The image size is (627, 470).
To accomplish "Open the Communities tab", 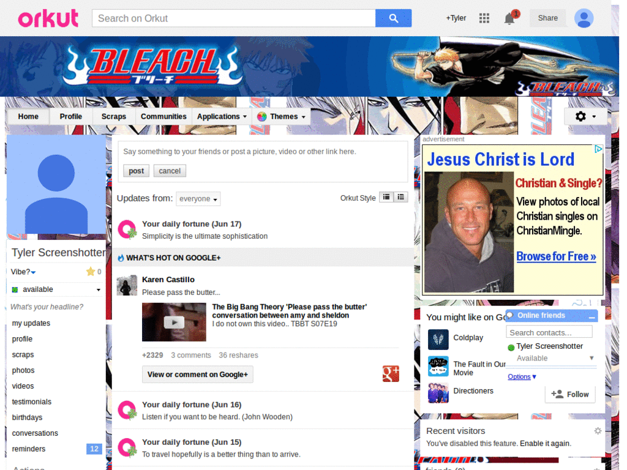I will pos(163,116).
